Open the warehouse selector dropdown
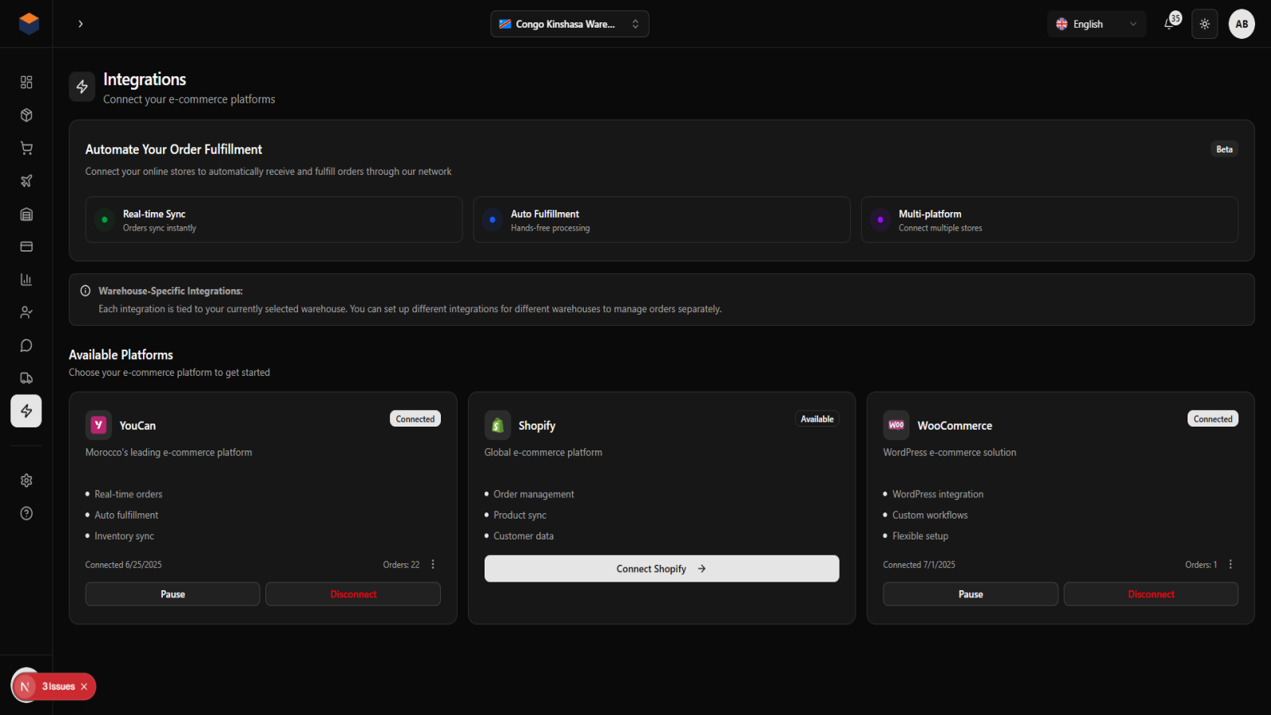This screenshot has height=715, width=1271. point(570,24)
